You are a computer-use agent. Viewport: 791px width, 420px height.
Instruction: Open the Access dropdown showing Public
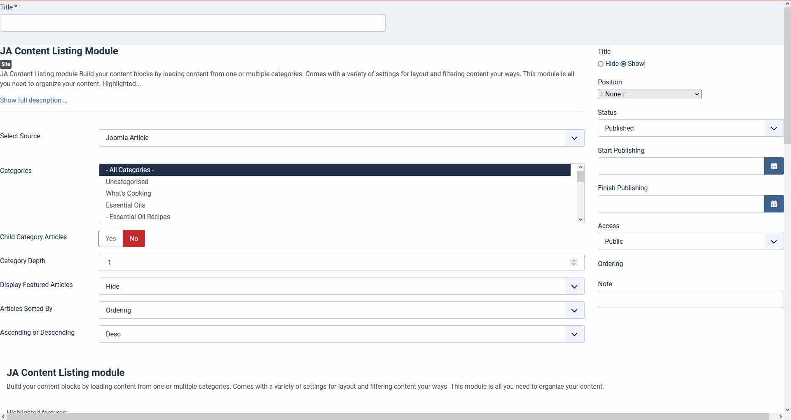tap(690, 241)
